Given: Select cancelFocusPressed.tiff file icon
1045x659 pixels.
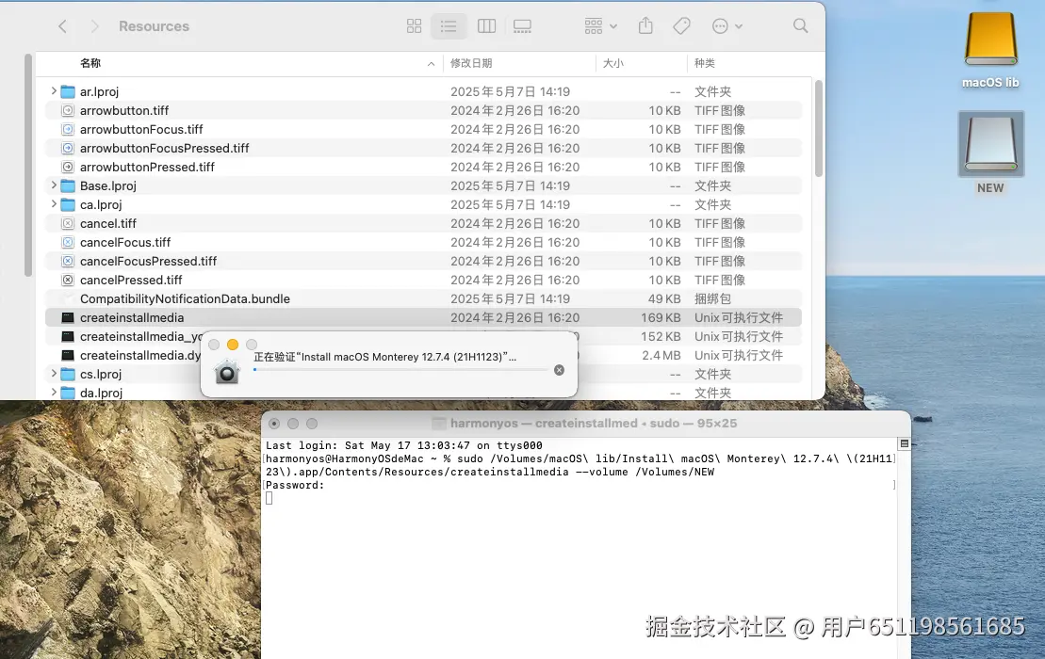Looking at the screenshot, I should 68,261.
